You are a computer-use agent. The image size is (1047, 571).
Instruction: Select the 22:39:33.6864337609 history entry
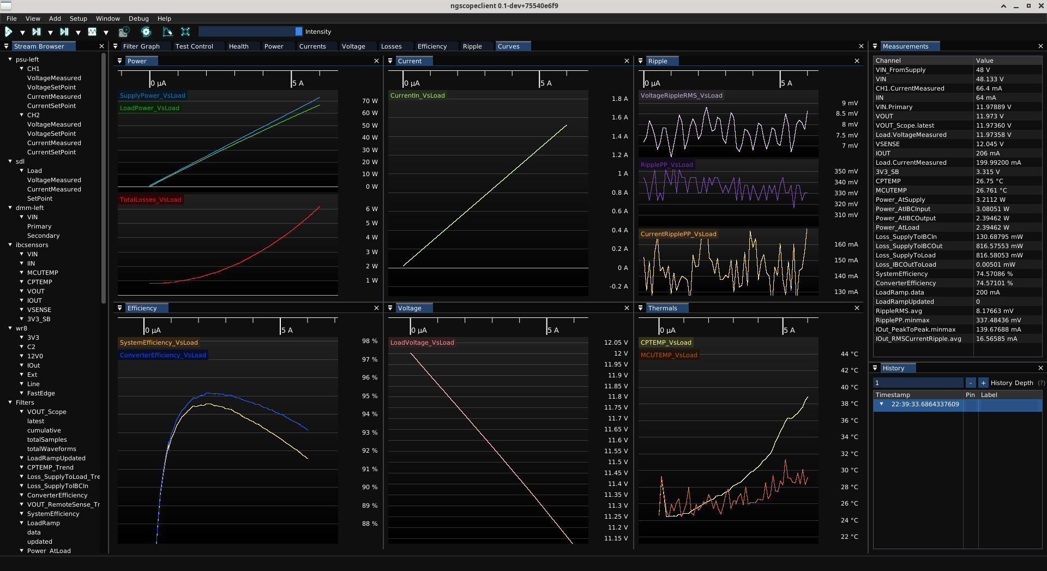[958, 404]
